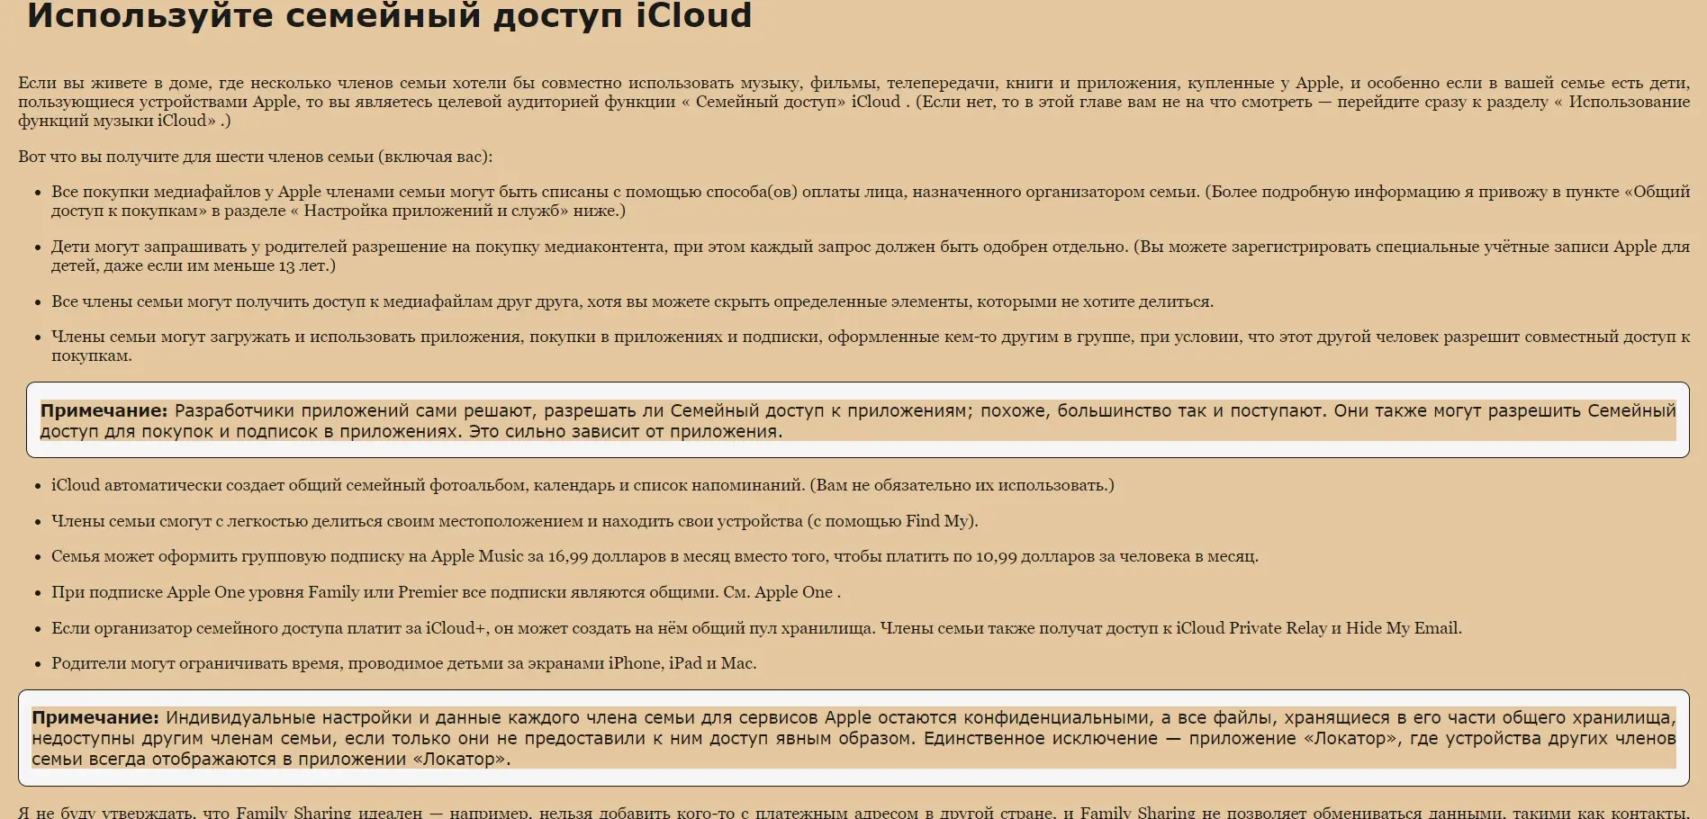
Task: Select the bullet starting "Если организатор семейного доступа"
Action: tap(756, 628)
